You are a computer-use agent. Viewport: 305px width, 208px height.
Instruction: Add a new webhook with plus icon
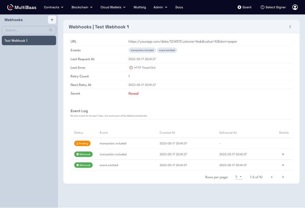[52, 20]
